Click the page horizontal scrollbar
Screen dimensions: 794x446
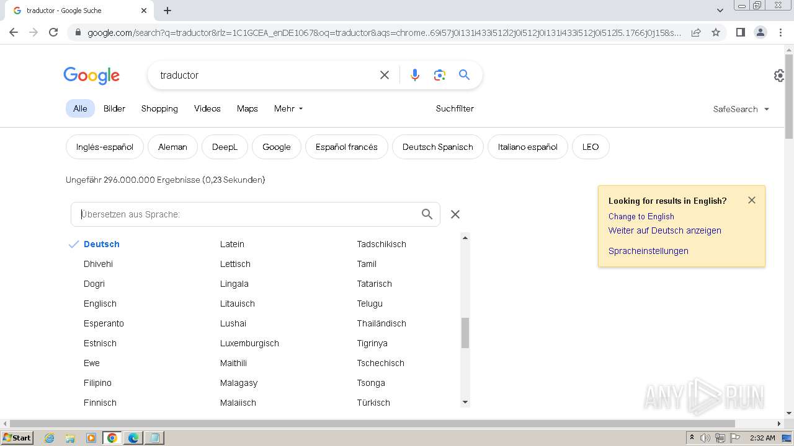click(x=372, y=424)
